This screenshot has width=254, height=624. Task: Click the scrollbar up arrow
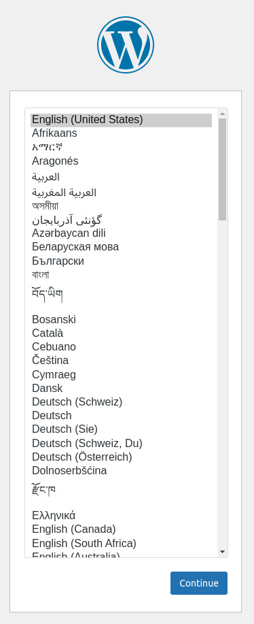(222, 114)
